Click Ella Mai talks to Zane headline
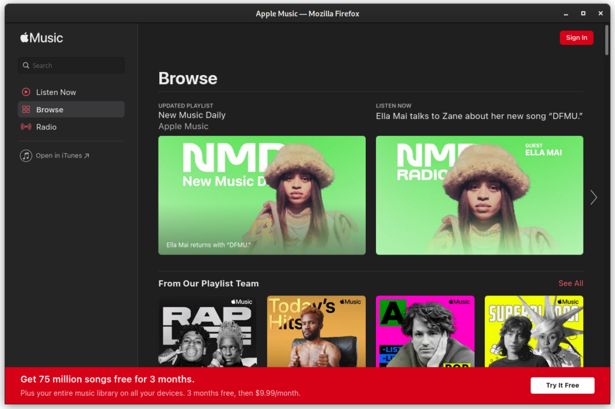The image size is (615, 409). [479, 116]
